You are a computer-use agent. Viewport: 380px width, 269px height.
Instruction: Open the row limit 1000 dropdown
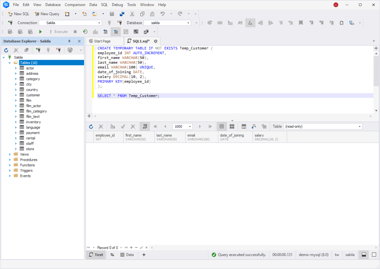189,126
